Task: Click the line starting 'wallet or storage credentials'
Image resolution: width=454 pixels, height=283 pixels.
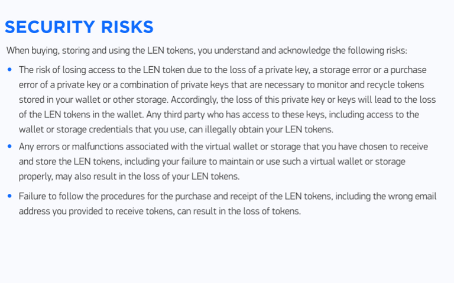Action: 176,129
